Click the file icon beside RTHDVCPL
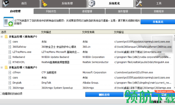 pyautogui.click(x=10, y=62)
